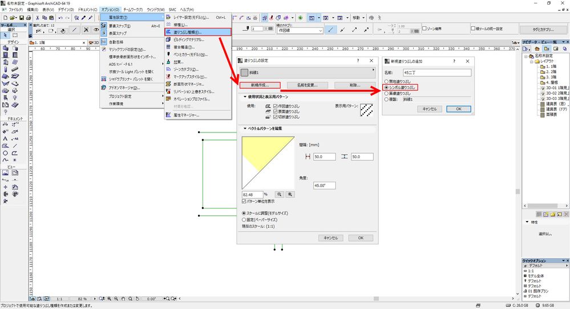Select the Door tool in the toolbox
This screenshot has width=570, height=309.
(x=6, y=55)
